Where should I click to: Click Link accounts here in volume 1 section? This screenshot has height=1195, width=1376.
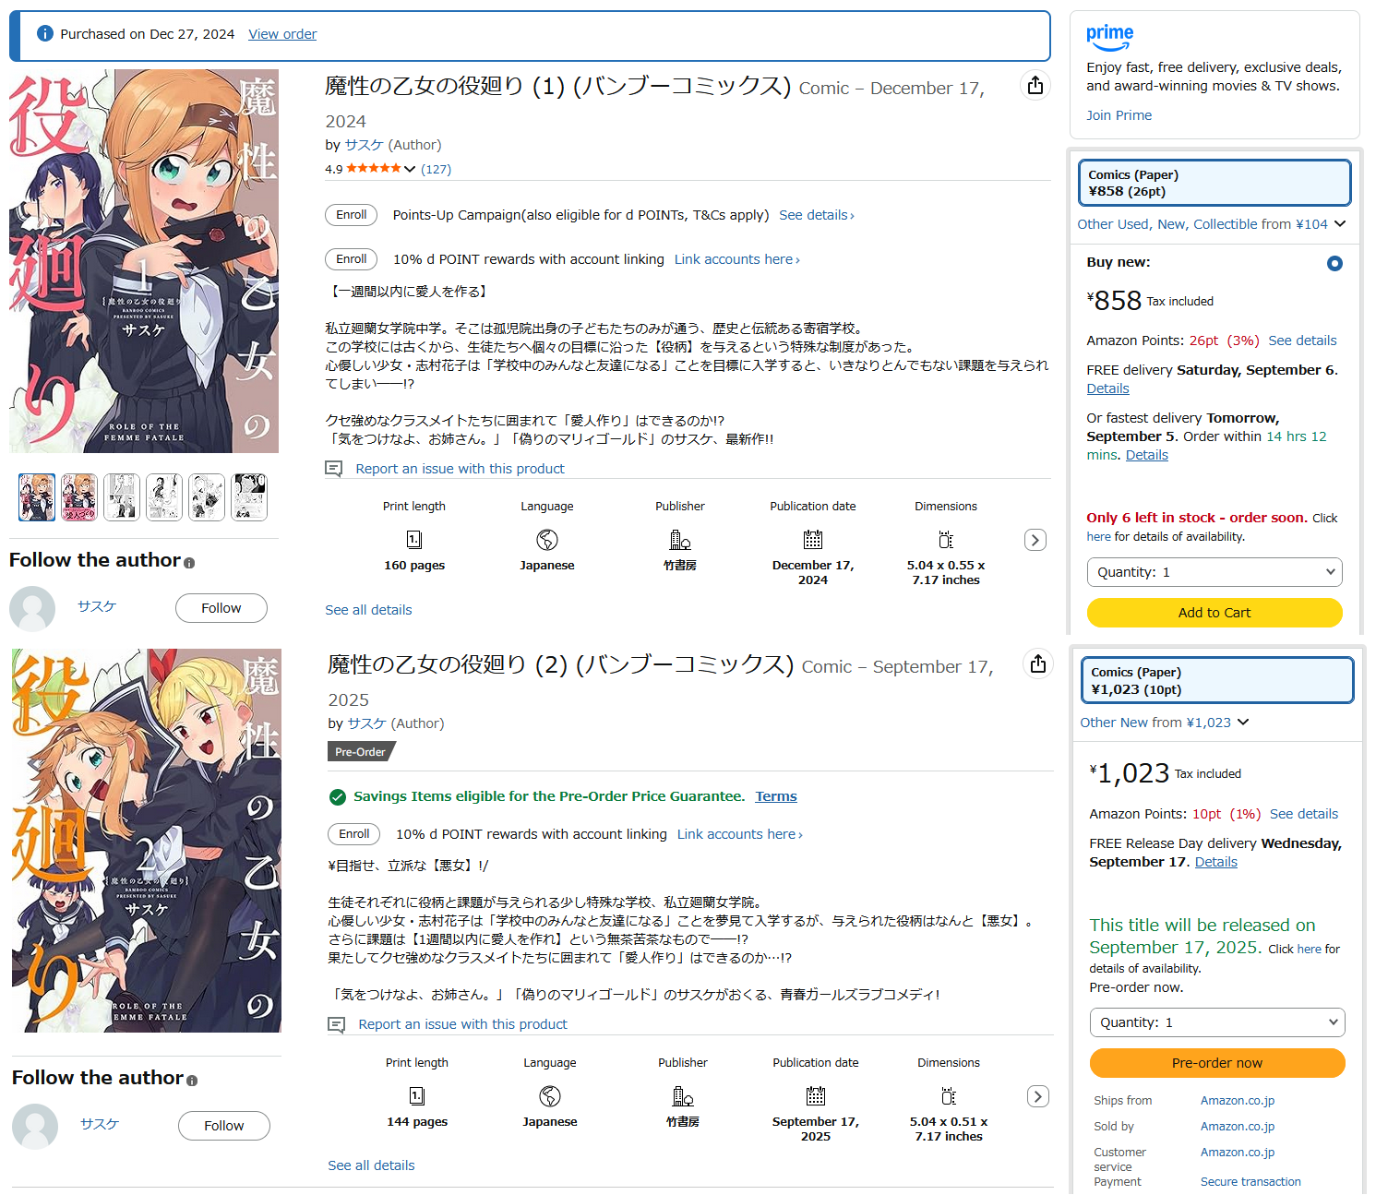tap(737, 259)
